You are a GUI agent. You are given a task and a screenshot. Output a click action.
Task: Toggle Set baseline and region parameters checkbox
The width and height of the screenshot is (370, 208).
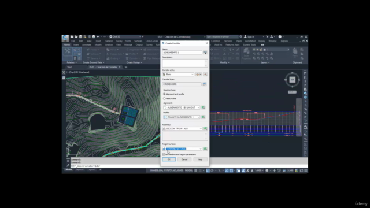click(x=163, y=155)
